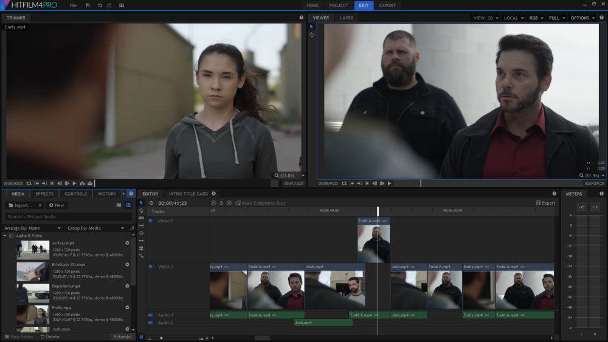
Task: Collapse Audio & Video folder
Action: click(5, 236)
